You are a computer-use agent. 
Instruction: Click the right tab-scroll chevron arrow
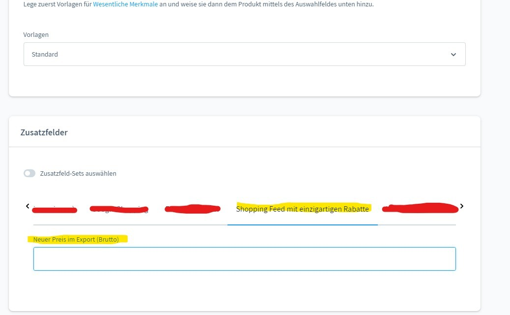(x=461, y=206)
